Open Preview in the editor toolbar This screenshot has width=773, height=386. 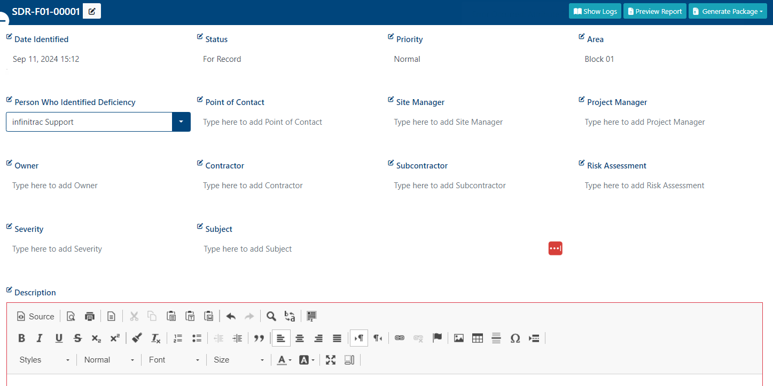[71, 316]
